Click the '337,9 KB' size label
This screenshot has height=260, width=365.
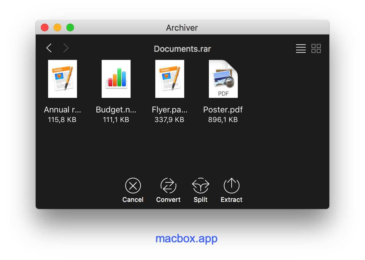tap(169, 120)
